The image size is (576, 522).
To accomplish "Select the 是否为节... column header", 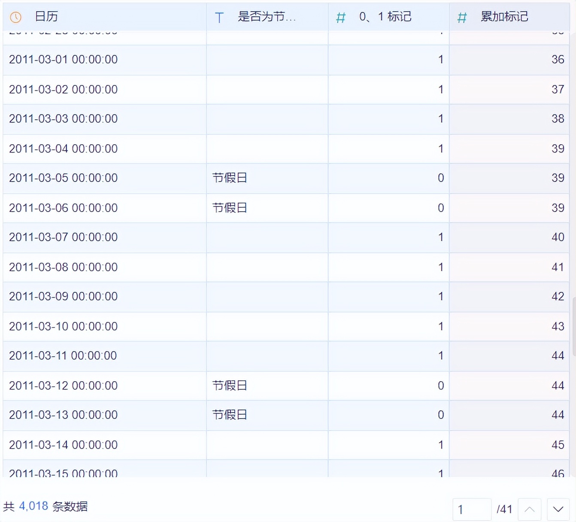I will coord(267,17).
